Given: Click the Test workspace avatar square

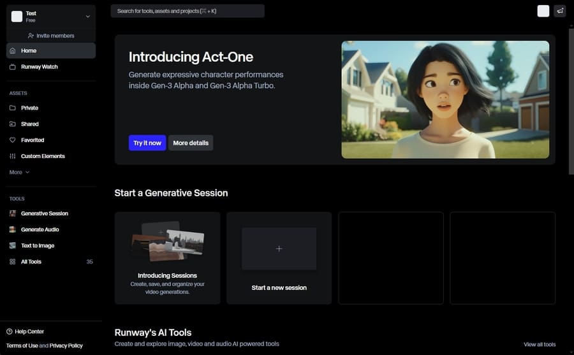Looking at the screenshot, I should pos(17,17).
